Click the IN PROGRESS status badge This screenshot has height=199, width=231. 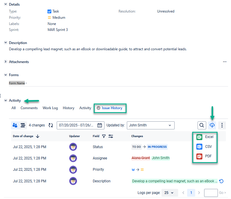pyautogui.click(x=157, y=147)
